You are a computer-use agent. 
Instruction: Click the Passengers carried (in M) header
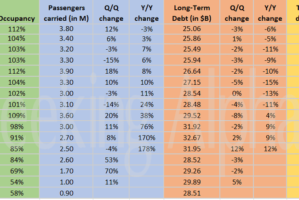pos(66,14)
